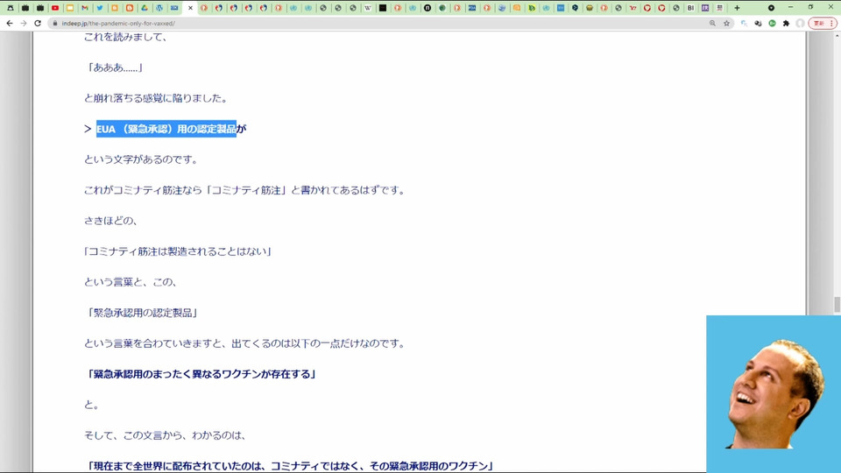This screenshot has width=841, height=473.
Task: Open the first tab in the tab strip
Action: point(11,8)
